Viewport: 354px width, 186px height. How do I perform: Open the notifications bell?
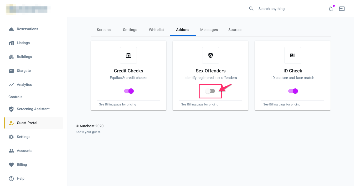pyautogui.click(x=331, y=9)
